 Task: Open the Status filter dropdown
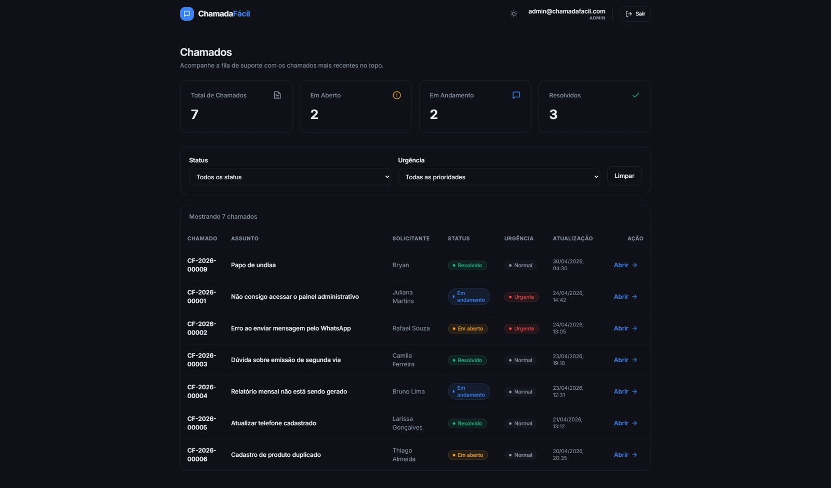coord(290,177)
